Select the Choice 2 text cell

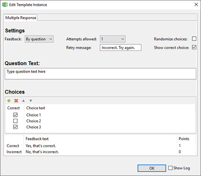pyautogui.click(x=33, y=121)
